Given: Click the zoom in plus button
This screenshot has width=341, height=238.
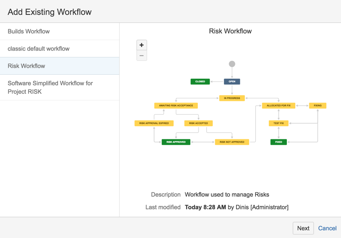Looking at the screenshot, I should (x=142, y=45).
